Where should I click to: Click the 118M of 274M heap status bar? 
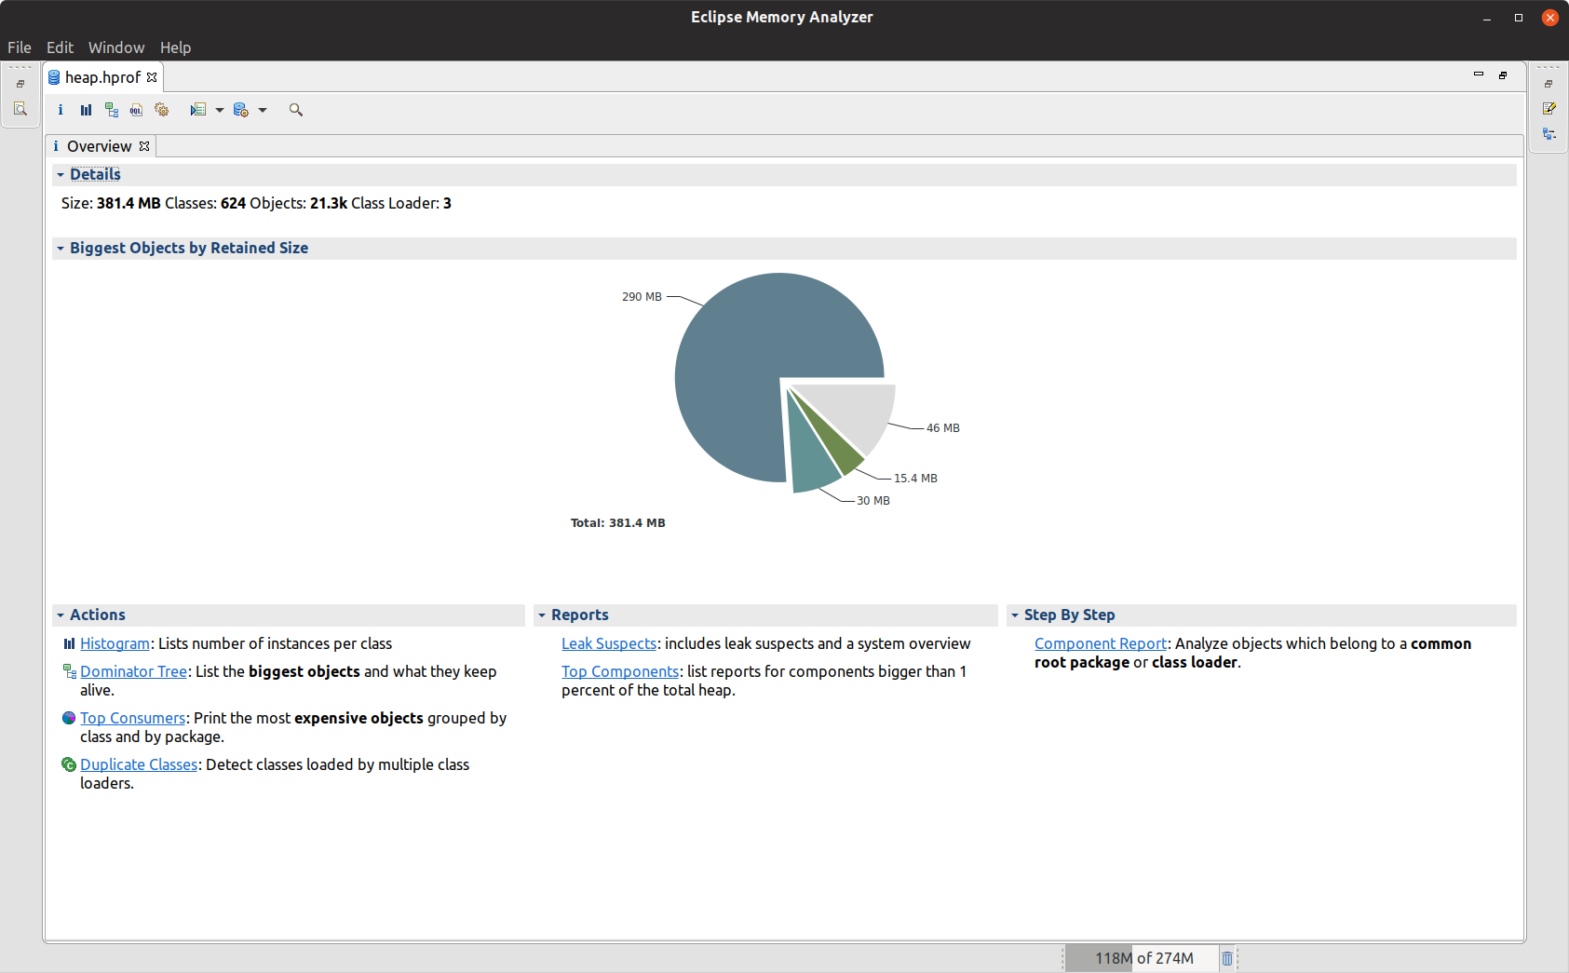pos(1143,958)
